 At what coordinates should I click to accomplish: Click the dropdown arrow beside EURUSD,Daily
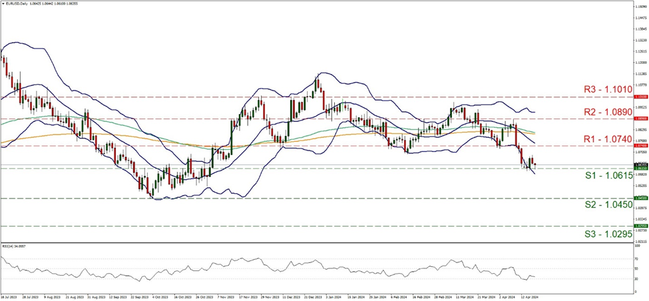coord(3,3)
